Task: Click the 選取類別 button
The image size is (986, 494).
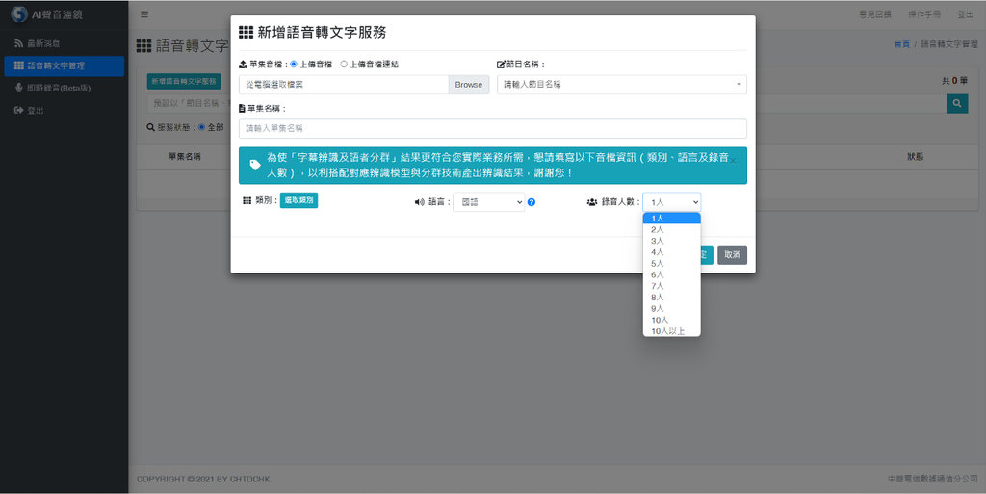Action: point(298,200)
